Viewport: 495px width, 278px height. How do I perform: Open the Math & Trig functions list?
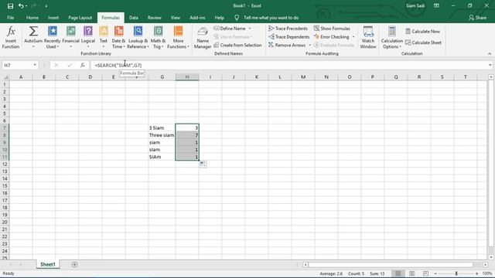(x=158, y=37)
